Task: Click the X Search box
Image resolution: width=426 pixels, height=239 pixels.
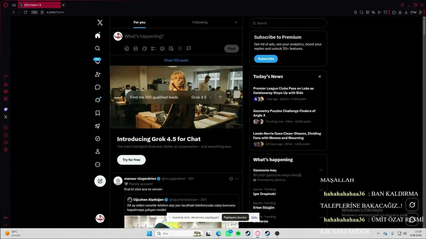Action: [288, 23]
